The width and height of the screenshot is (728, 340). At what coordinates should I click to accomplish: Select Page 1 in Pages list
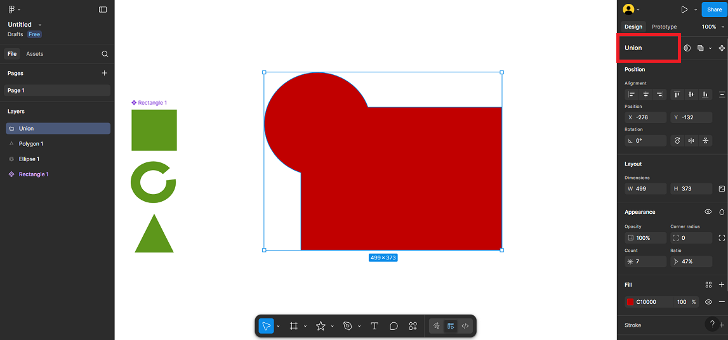tap(58, 91)
